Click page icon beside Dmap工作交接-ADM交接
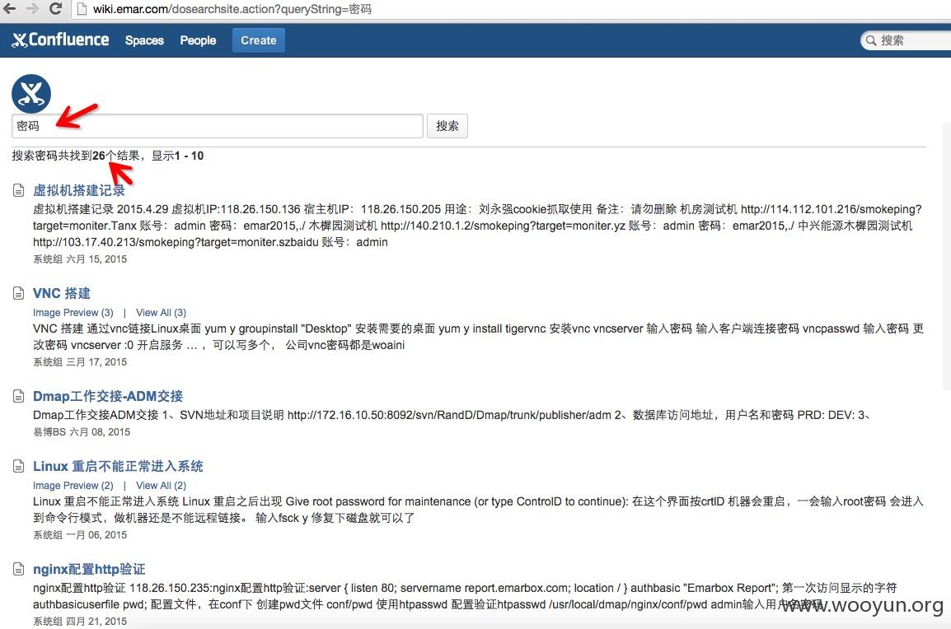This screenshot has width=951, height=629. point(19,396)
